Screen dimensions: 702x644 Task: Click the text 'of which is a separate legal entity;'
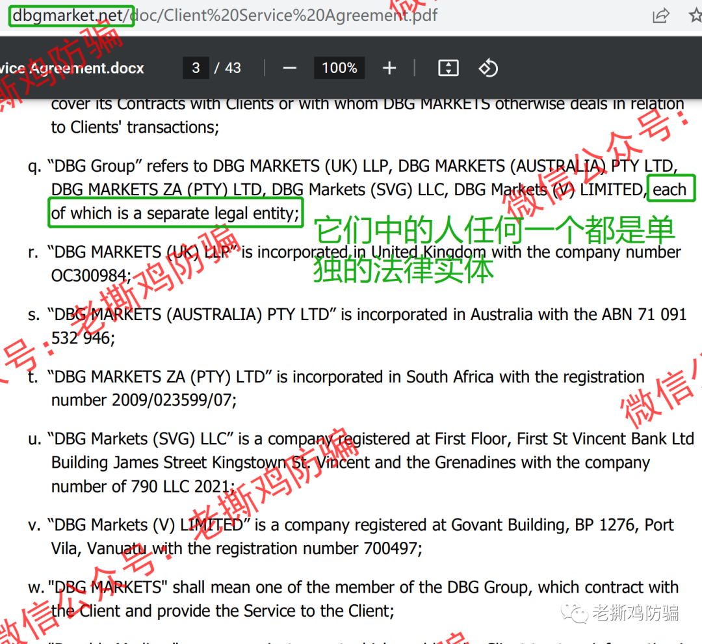click(175, 213)
